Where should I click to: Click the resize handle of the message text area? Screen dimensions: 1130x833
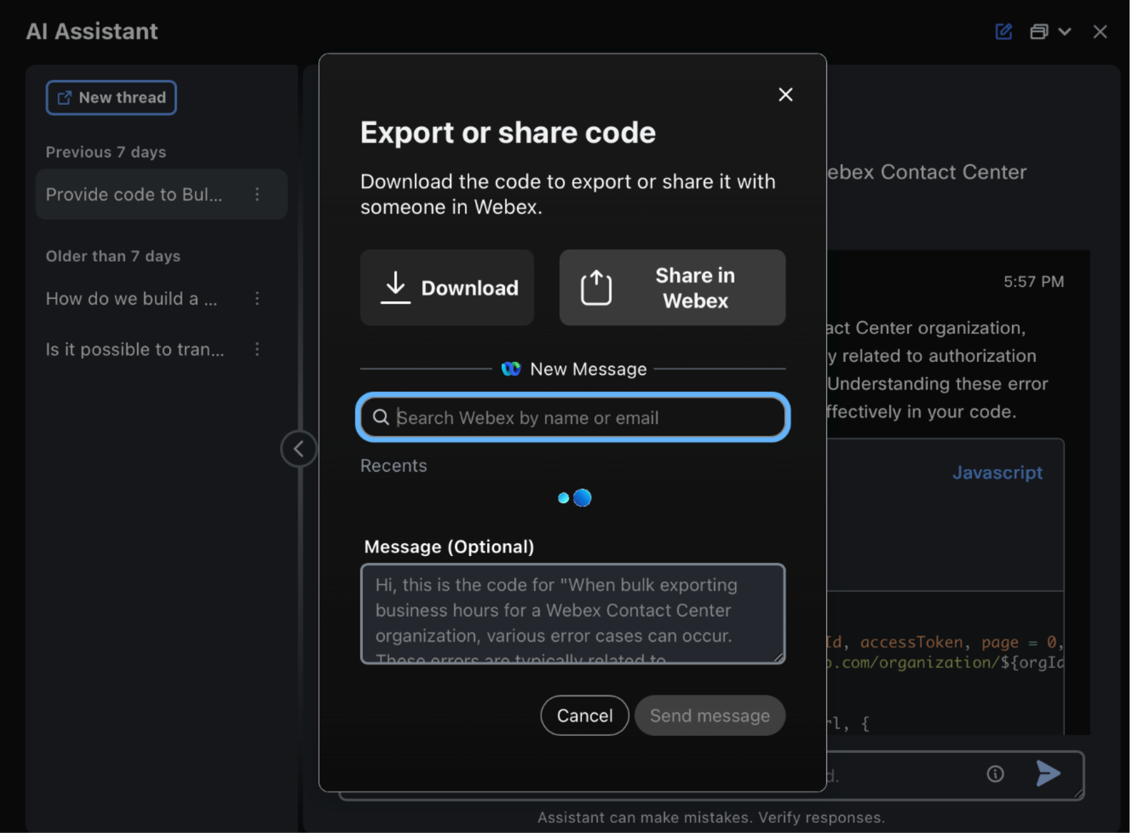pos(778,656)
